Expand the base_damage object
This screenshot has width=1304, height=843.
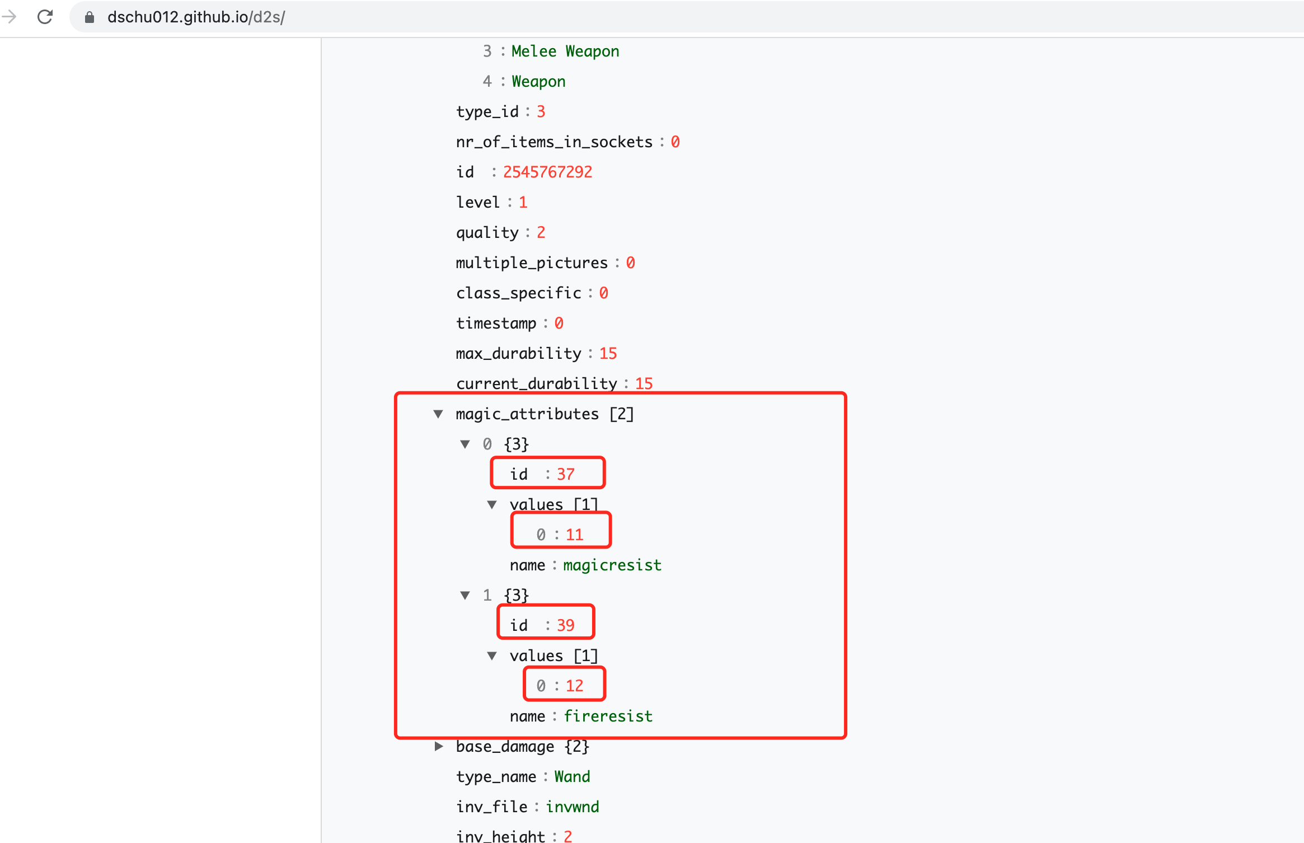point(439,747)
